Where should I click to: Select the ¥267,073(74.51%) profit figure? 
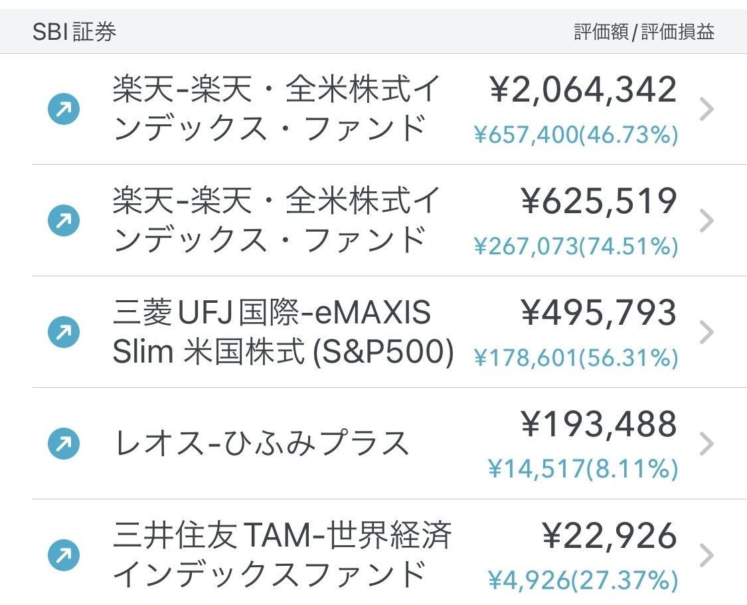point(576,246)
